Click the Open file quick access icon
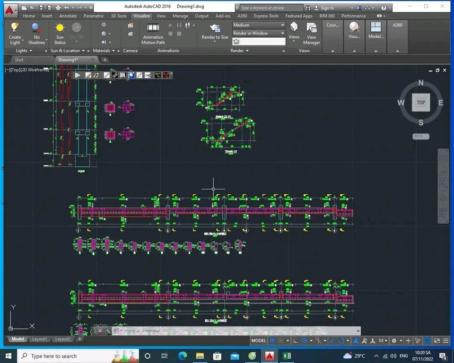Screen dimensions: 454x363 point(33,8)
